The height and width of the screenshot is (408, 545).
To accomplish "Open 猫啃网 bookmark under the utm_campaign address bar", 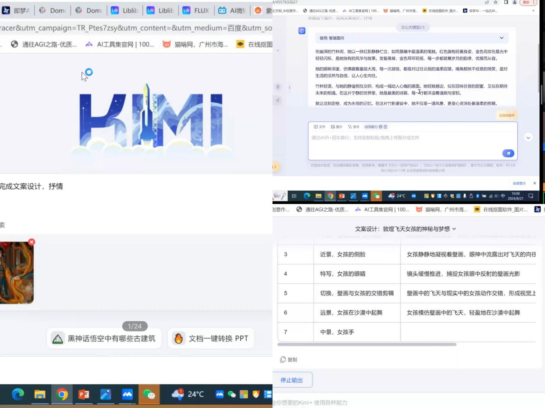I will pyautogui.click(x=195, y=44).
